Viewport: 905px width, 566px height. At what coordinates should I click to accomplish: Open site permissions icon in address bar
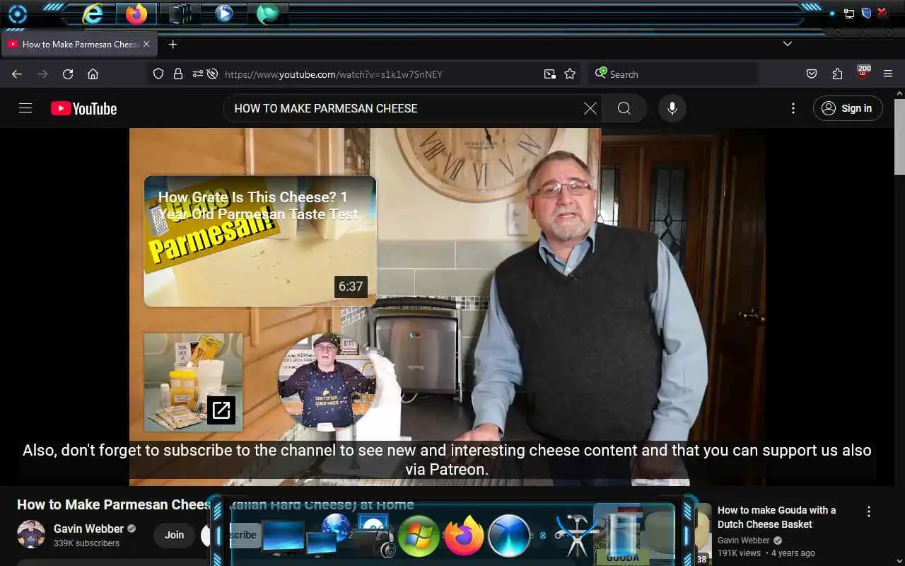click(197, 74)
